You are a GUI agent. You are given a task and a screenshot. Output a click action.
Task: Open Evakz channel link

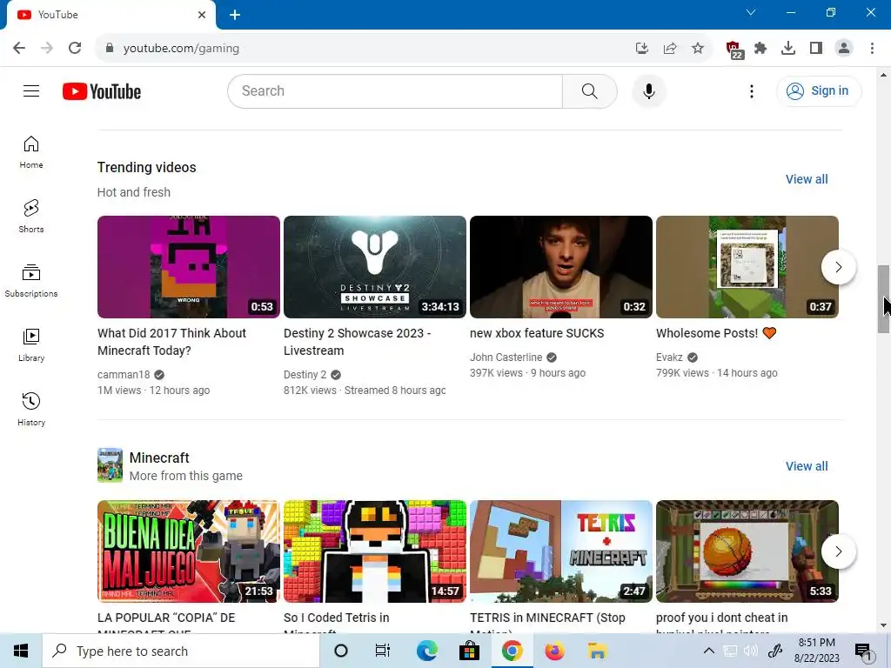click(x=669, y=357)
